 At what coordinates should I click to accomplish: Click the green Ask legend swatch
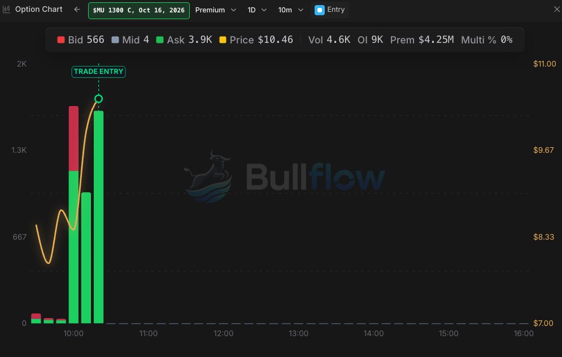(160, 39)
